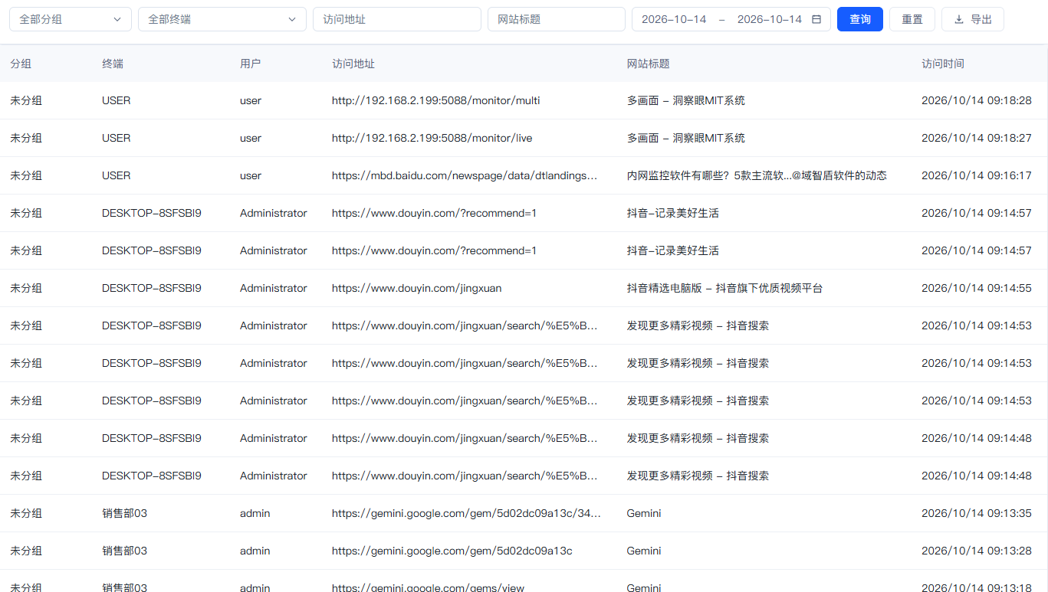Image resolution: width=1048 pixels, height=592 pixels.
Task: Click the 用户 column header
Action: click(251, 64)
